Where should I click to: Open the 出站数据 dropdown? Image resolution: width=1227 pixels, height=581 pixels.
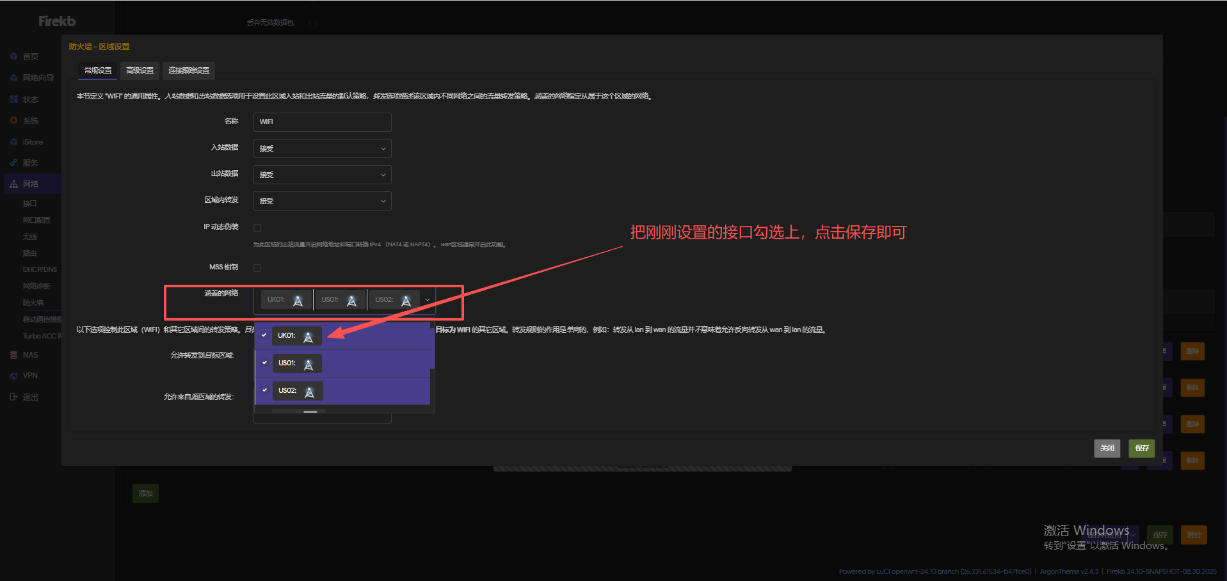322,175
